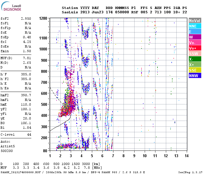
Task: Select the SSE yellow legend swatch
Action: coord(195,70)
